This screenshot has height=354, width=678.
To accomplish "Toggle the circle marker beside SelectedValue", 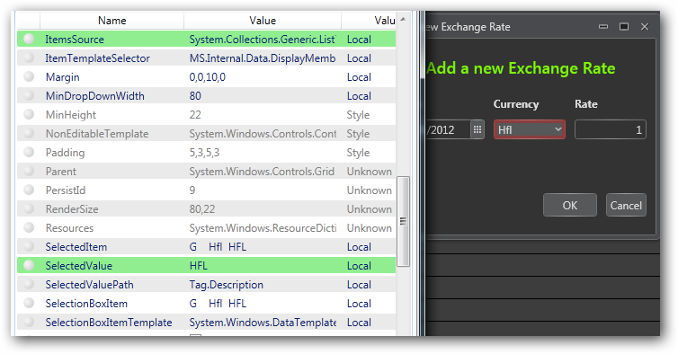I will click(x=29, y=265).
